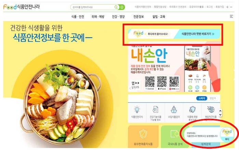Switch to 소비자 toggle option
This screenshot has width=239, height=150.
(x=202, y=98)
